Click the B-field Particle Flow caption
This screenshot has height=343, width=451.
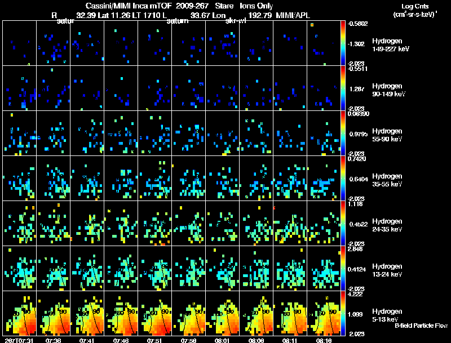tap(421, 326)
